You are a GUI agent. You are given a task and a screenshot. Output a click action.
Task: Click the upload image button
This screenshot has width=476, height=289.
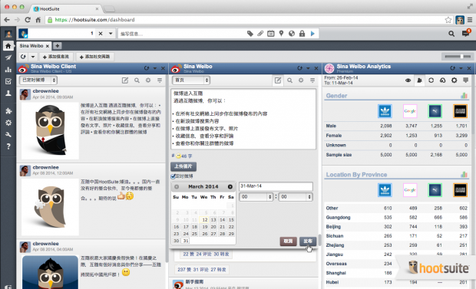[x=183, y=166]
